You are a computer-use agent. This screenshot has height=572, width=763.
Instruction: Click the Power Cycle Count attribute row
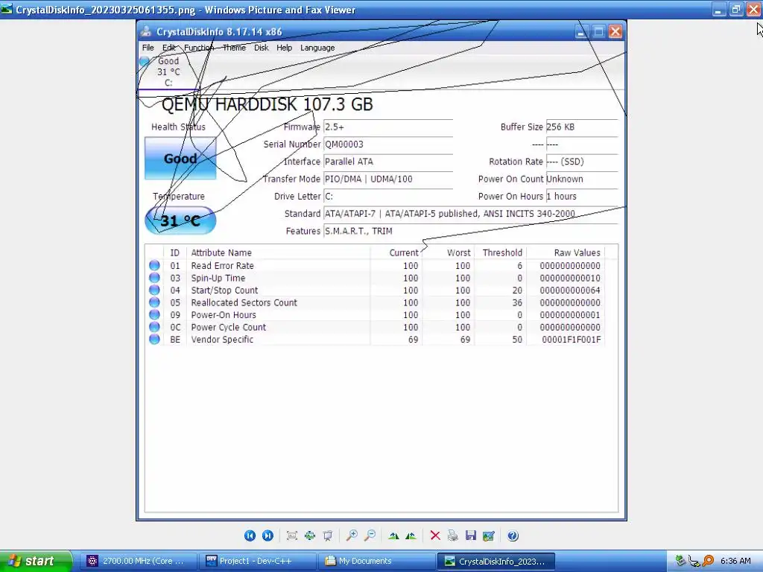tap(376, 328)
